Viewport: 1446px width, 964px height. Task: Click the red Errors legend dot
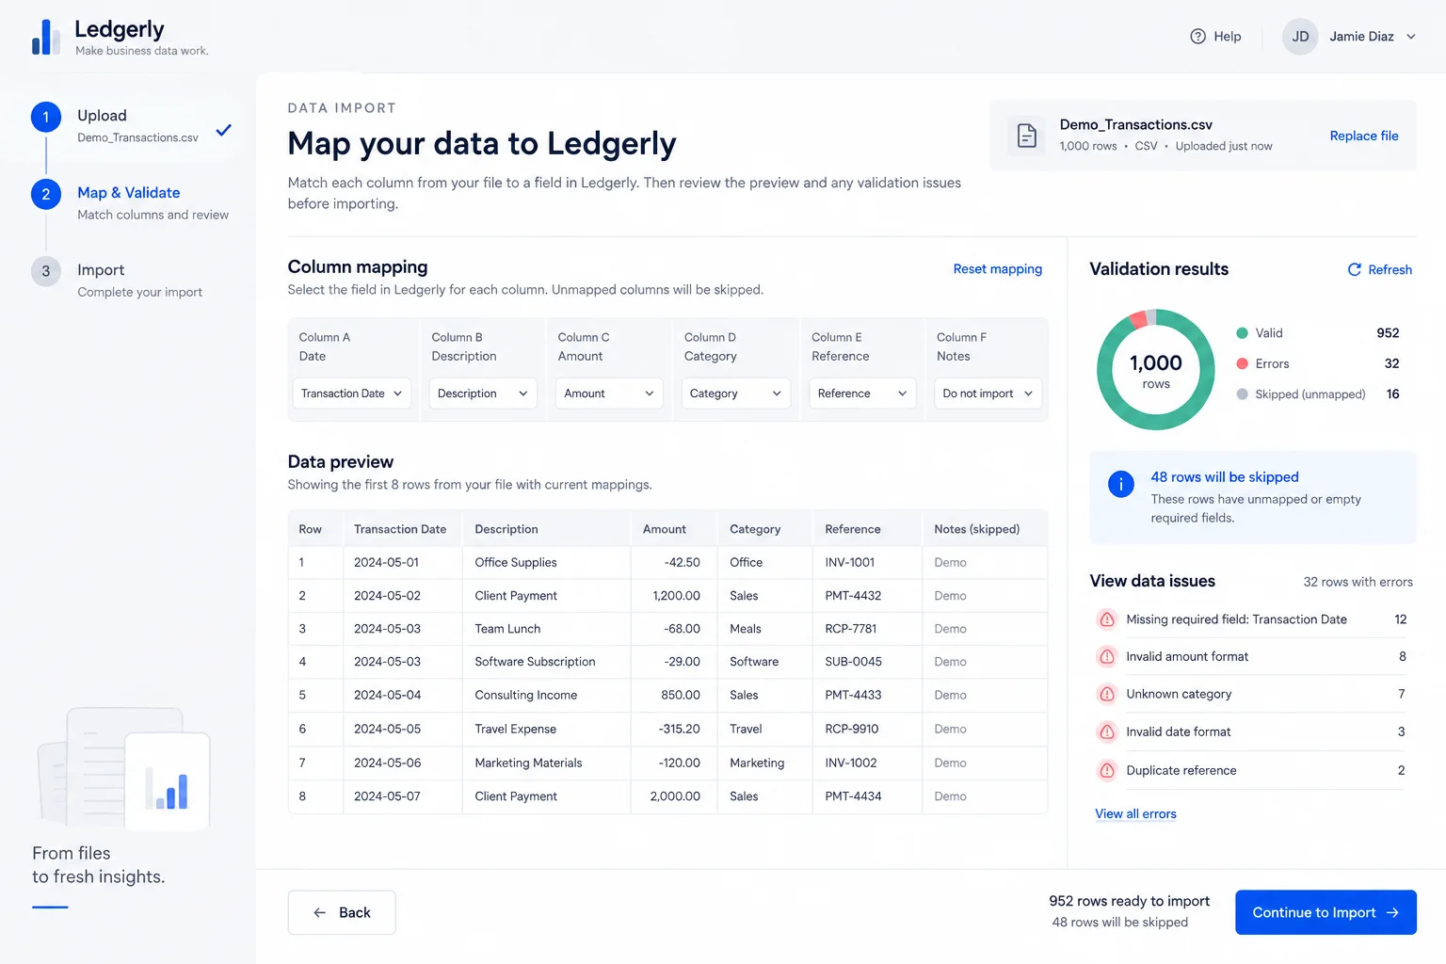pos(1242,363)
